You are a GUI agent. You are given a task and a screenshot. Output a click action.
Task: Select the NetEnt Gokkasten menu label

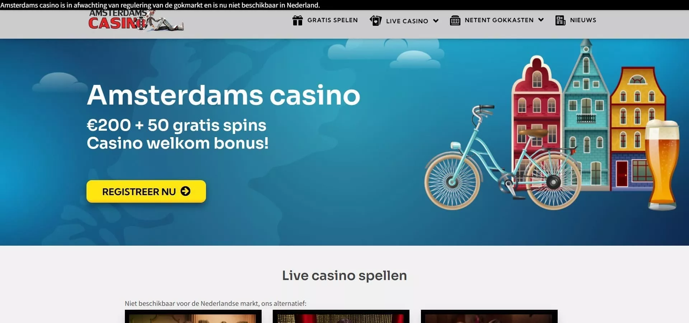[499, 20]
